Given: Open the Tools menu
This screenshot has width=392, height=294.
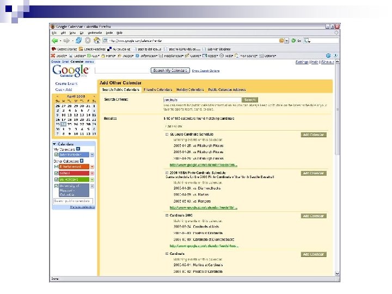Looking at the screenshot, I should pos(109,33).
